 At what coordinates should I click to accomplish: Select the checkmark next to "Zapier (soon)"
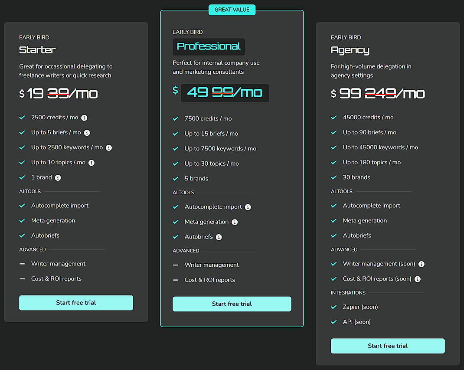pos(334,307)
